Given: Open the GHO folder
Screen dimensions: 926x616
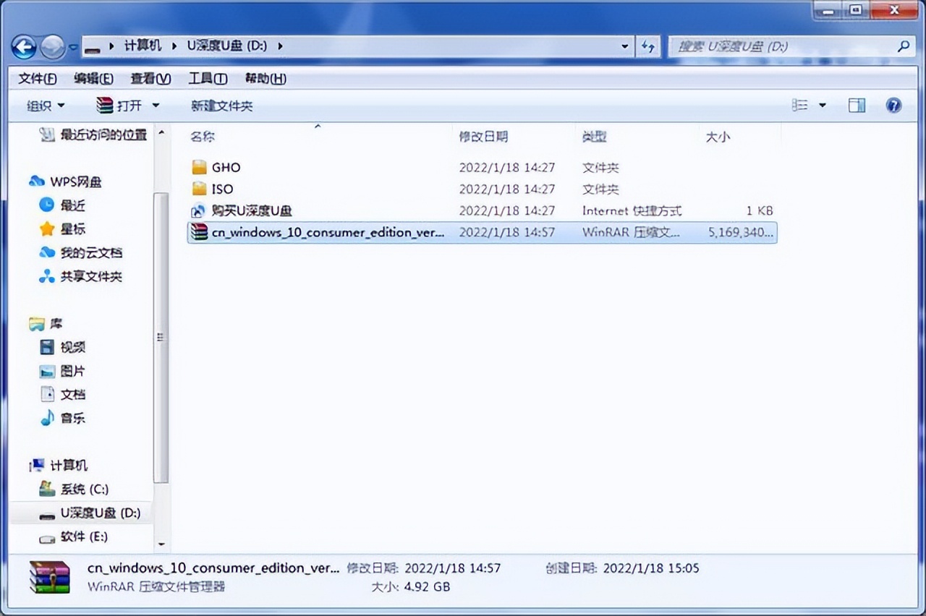Looking at the screenshot, I should pyautogui.click(x=224, y=167).
